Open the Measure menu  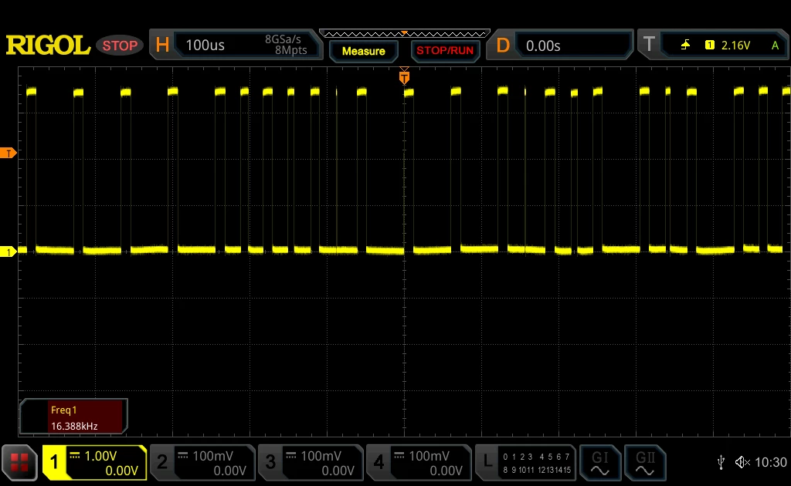[363, 51]
